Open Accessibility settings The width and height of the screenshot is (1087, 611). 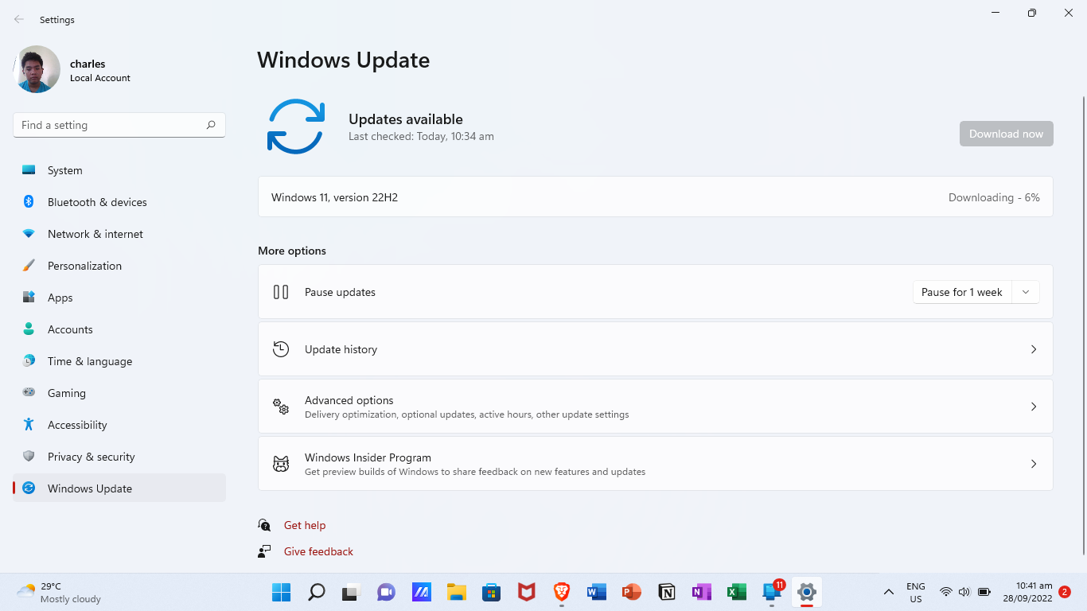click(119, 425)
